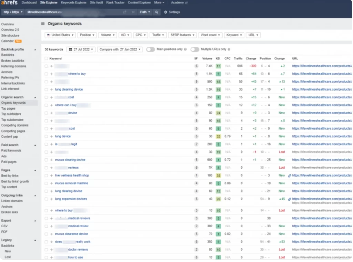Open the Ahrefs search magnifier icon

(156, 12)
